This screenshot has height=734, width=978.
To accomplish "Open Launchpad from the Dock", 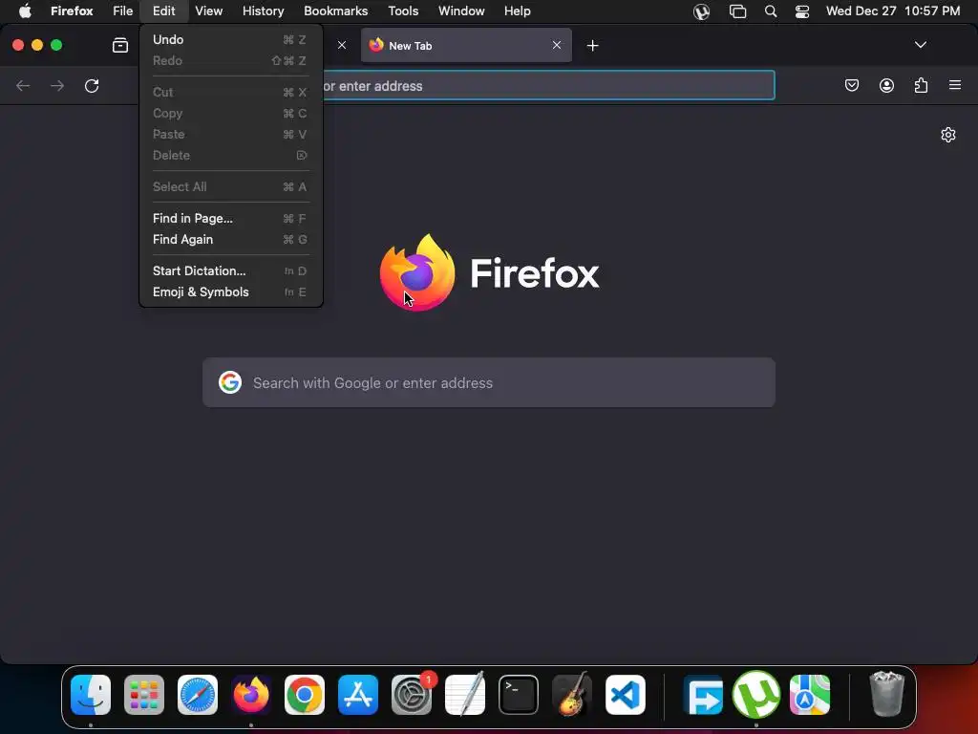I will 144,695.
